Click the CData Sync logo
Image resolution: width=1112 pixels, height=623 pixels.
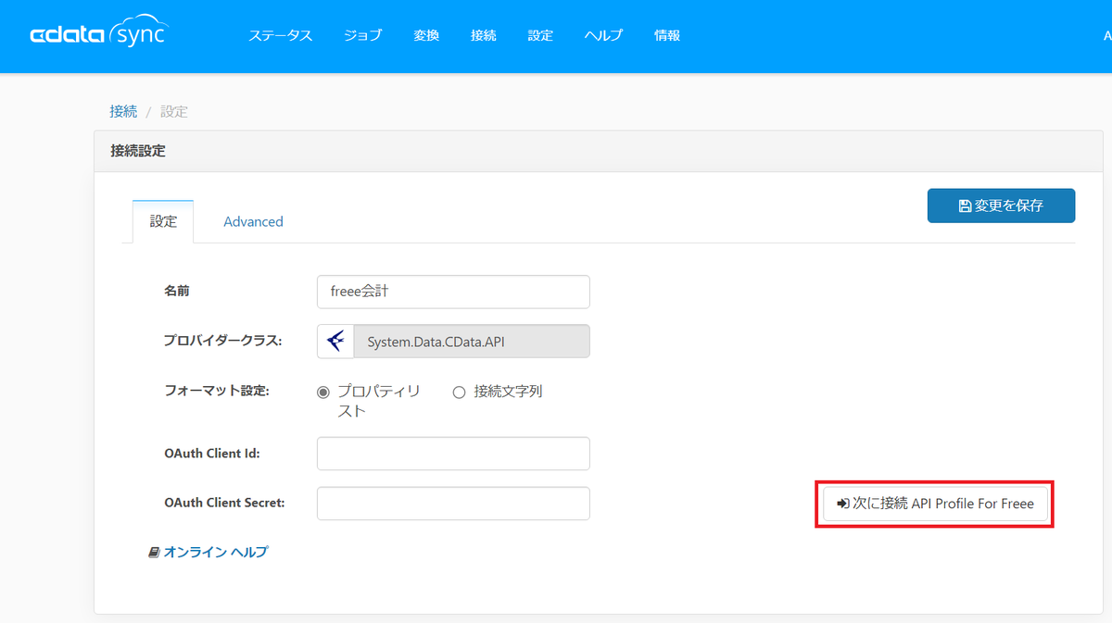pyautogui.click(x=100, y=35)
